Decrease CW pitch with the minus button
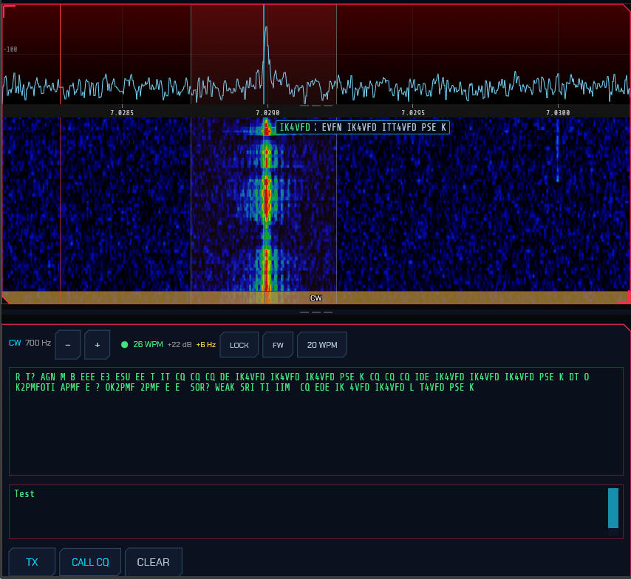The height and width of the screenshot is (579, 631). click(68, 345)
